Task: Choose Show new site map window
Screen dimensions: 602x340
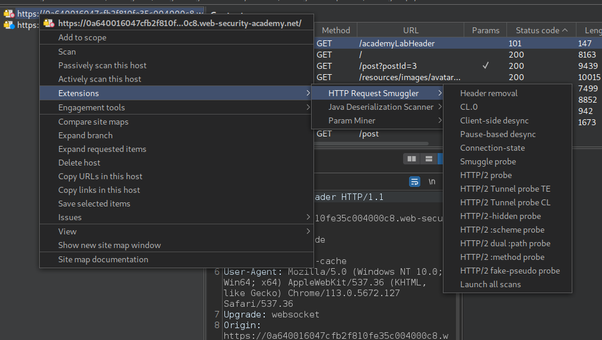Action: pyautogui.click(x=176, y=245)
